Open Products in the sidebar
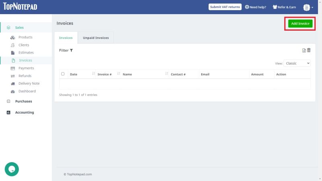Image resolution: width=322 pixels, height=181 pixels. 25,37
